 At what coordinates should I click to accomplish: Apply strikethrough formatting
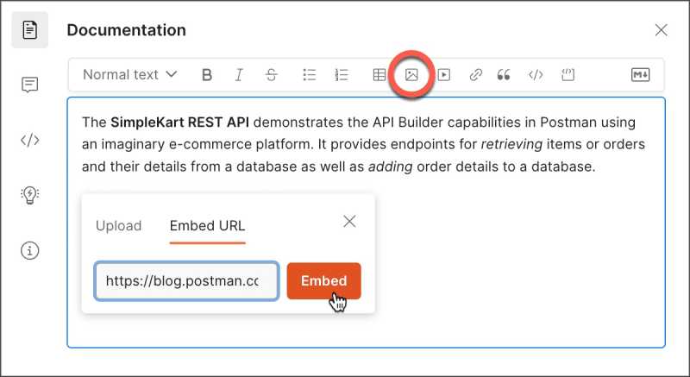(x=271, y=75)
